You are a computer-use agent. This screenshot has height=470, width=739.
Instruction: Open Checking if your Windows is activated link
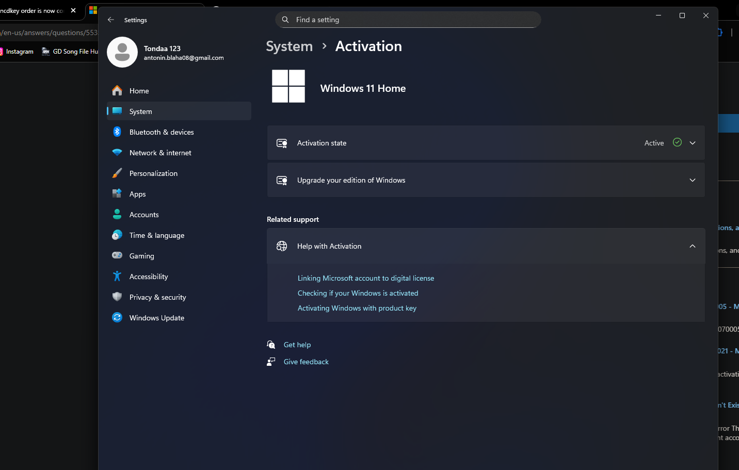358,293
